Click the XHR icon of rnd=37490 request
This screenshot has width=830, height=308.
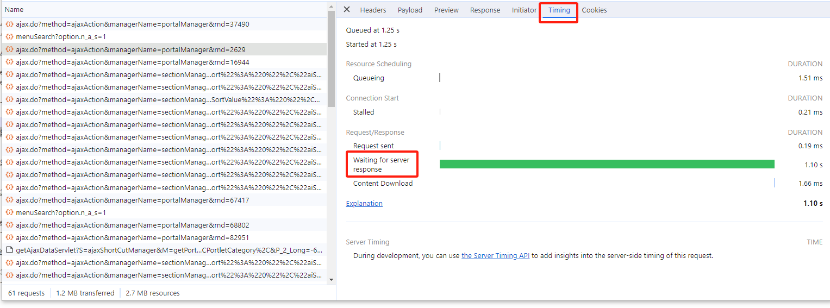click(x=9, y=24)
